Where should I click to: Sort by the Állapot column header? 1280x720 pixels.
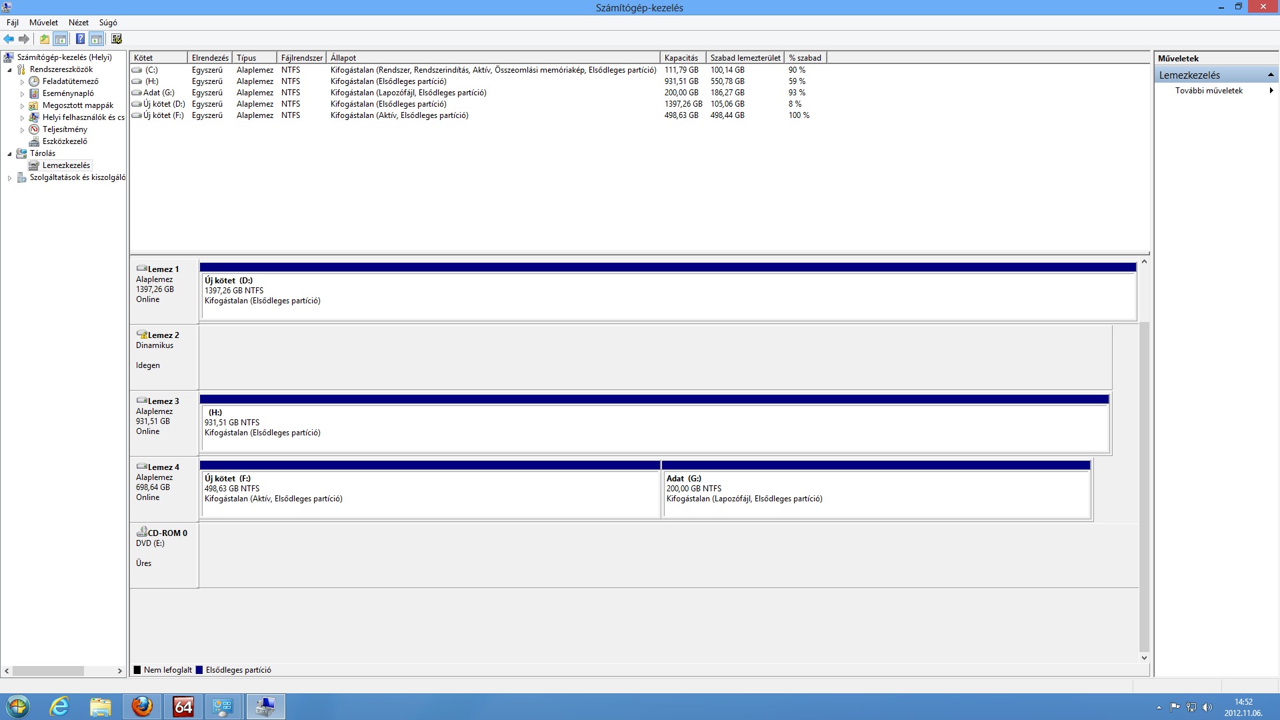point(493,58)
